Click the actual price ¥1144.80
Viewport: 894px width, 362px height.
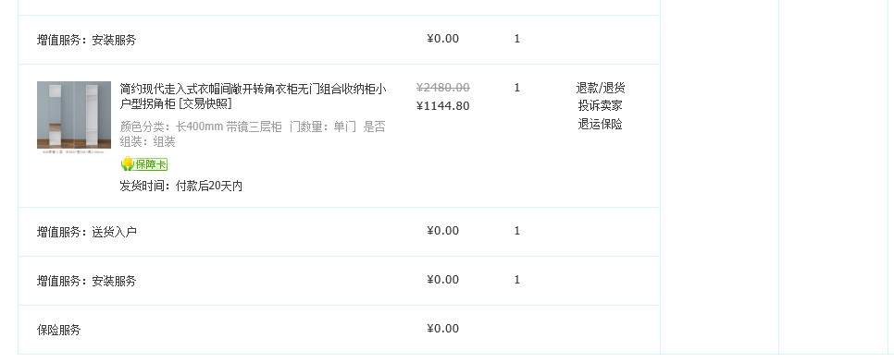(x=443, y=106)
